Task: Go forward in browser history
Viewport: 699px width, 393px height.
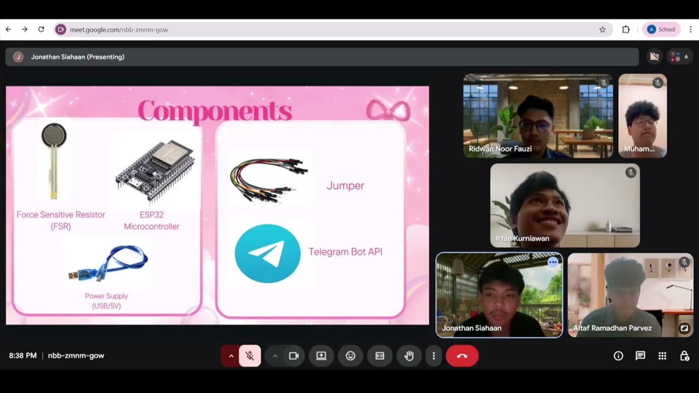Action: coord(25,29)
